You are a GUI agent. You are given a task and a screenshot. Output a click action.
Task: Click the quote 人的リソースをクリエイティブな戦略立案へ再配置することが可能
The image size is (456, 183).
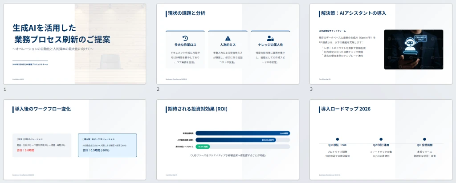(228, 156)
